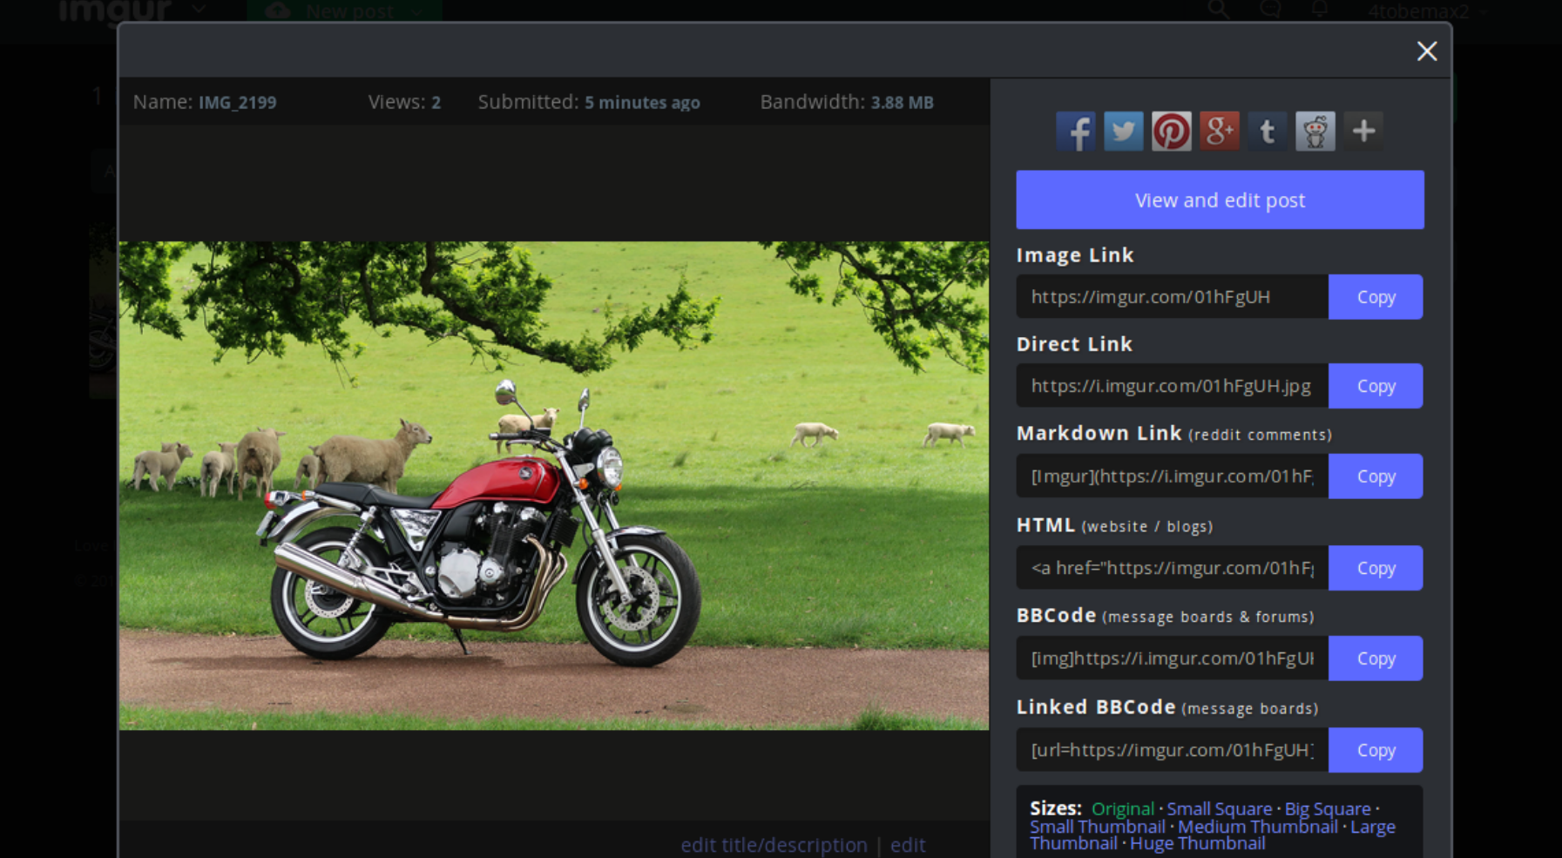
Task: Select the Linked BBCode text field
Action: tap(1173, 750)
